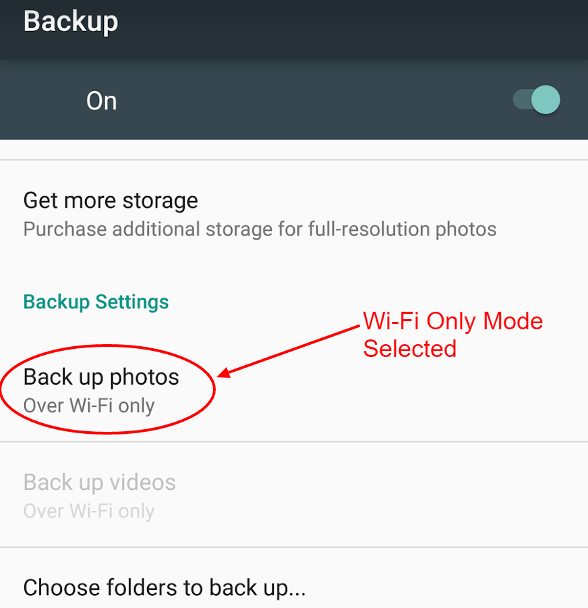Open 'Get more storage' option
This screenshot has width=588, height=608.
(294, 215)
